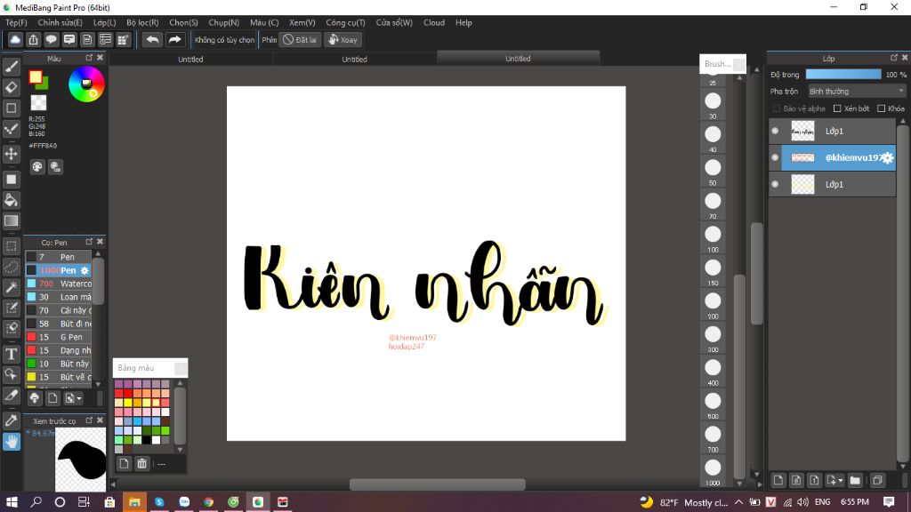Toggle the Bảo vệ alpha checkbox

(x=777, y=108)
